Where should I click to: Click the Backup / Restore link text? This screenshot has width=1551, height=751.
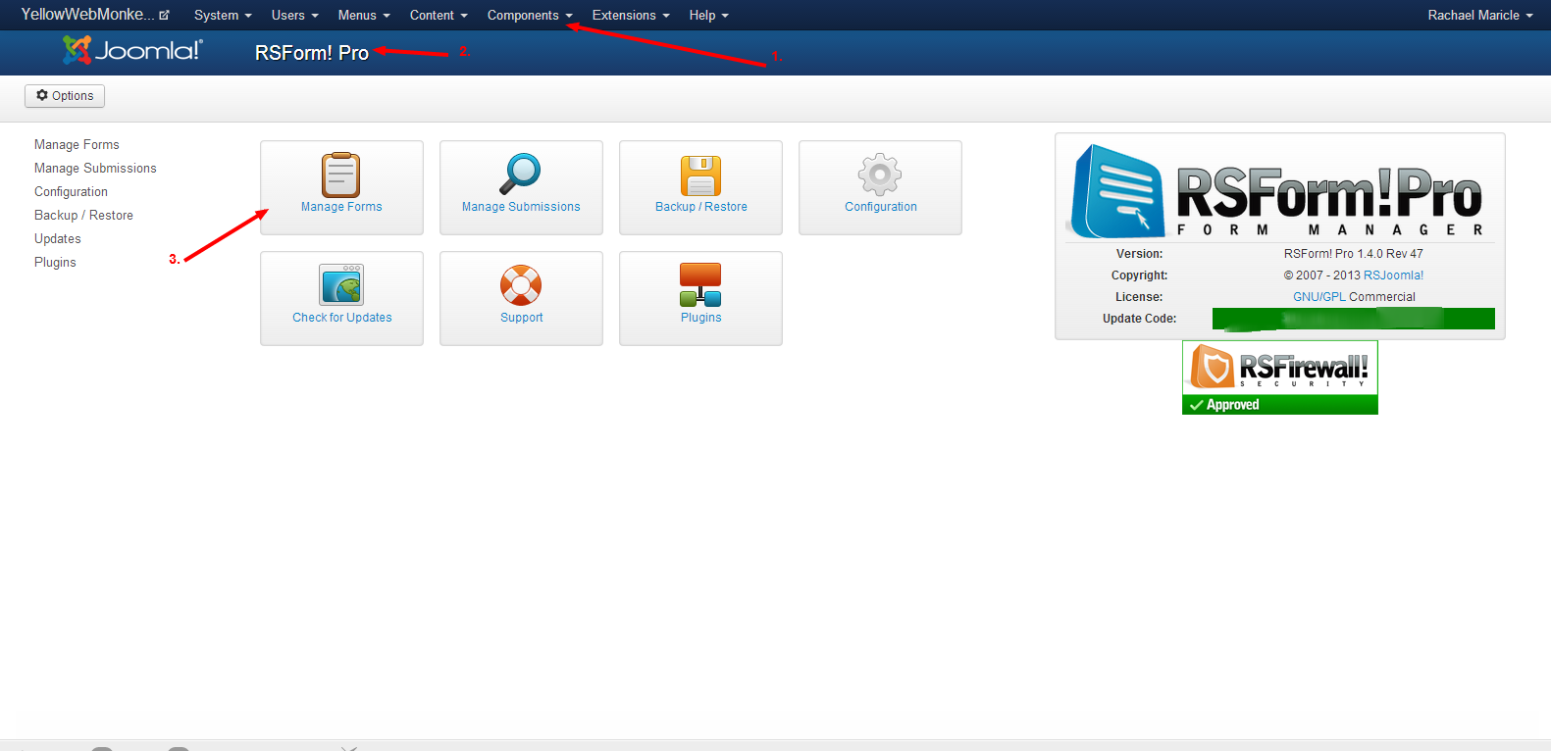(x=701, y=207)
